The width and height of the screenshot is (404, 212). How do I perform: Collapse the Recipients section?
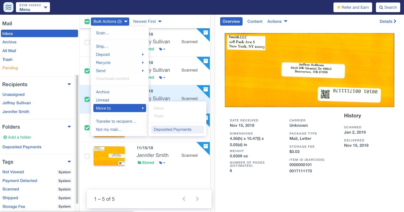pos(69,84)
